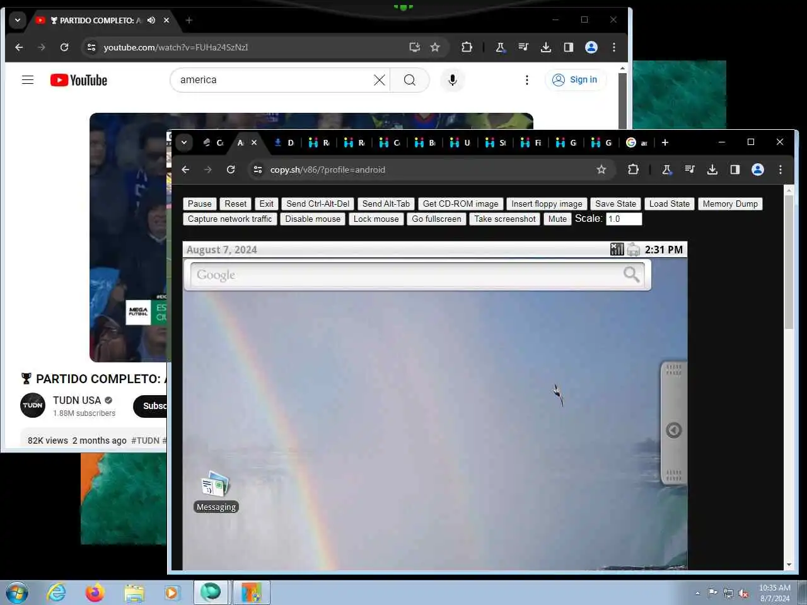Click the Scale value field
The height and width of the screenshot is (605, 807).
coord(624,219)
